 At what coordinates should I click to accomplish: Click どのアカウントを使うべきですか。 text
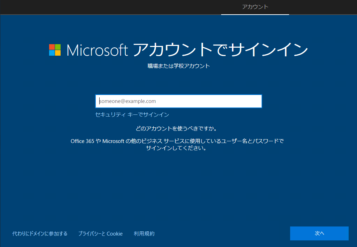[x=177, y=128]
